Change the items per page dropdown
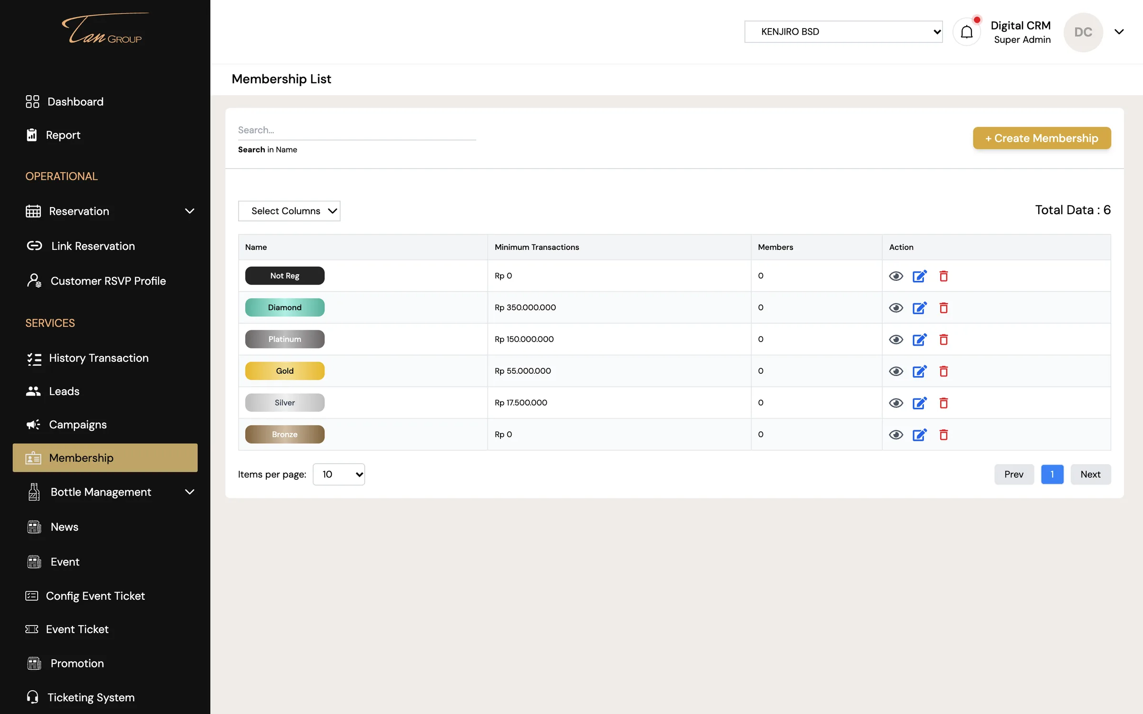The width and height of the screenshot is (1143, 714). [x=339, y=474]
